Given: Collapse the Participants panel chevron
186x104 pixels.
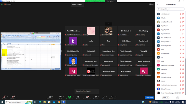Looking at the screenshot, I should point(158,4).
